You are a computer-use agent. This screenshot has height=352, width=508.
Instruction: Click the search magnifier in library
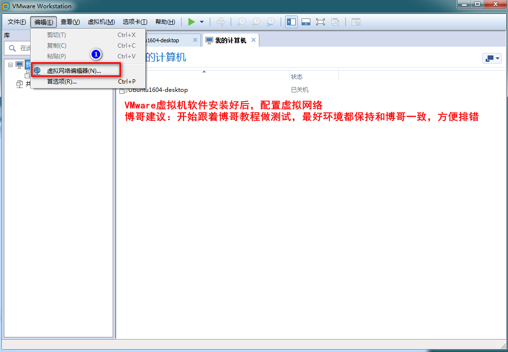coord(12,48)
